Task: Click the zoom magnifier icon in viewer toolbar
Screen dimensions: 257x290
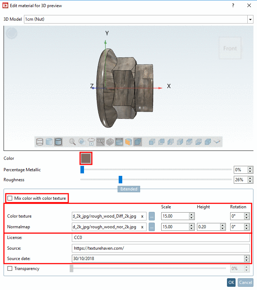Action: click(73, 142)
